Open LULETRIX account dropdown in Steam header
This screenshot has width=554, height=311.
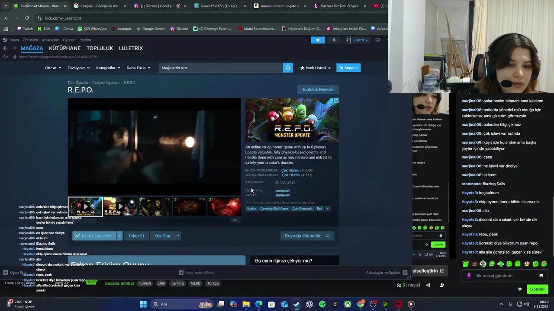click(x=360, y=40)
